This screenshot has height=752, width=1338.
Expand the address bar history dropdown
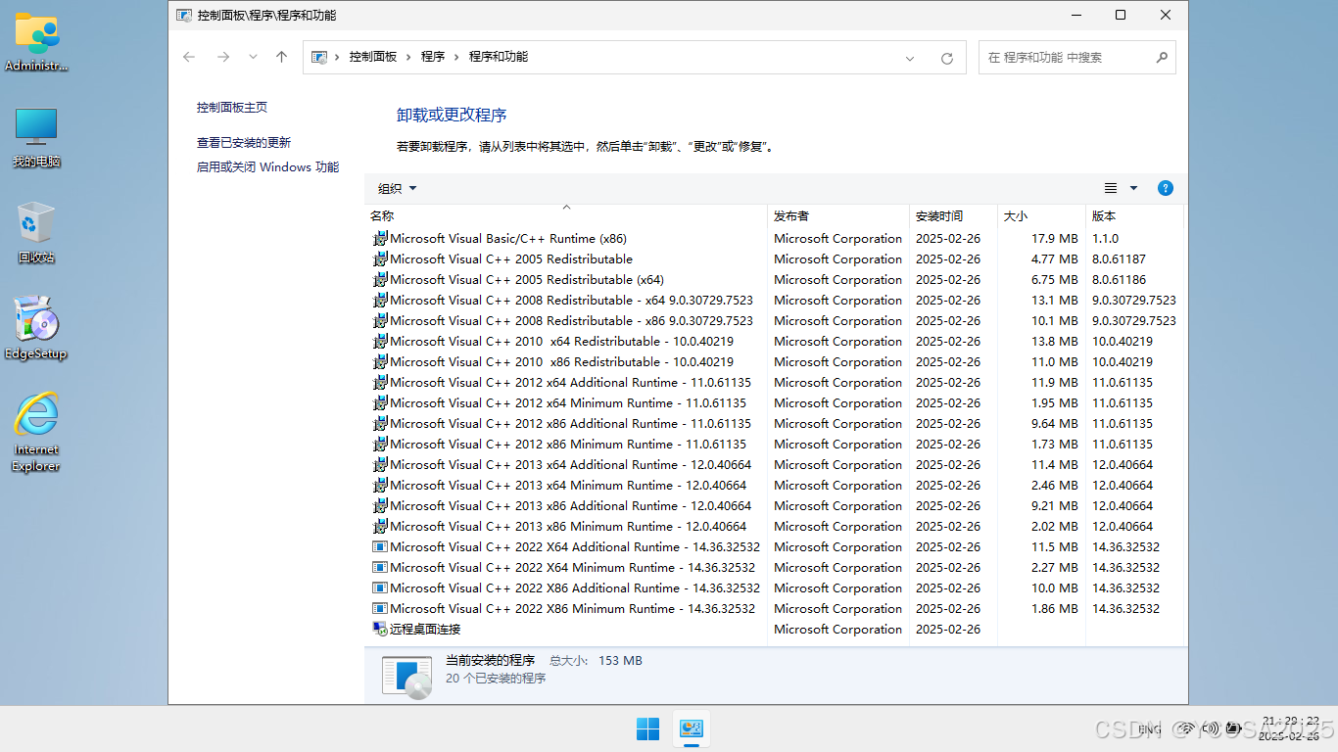[x=911, y=58]
